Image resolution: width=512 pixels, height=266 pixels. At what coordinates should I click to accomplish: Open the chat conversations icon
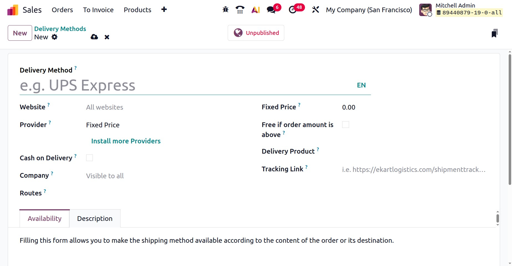tap(271, 10)
